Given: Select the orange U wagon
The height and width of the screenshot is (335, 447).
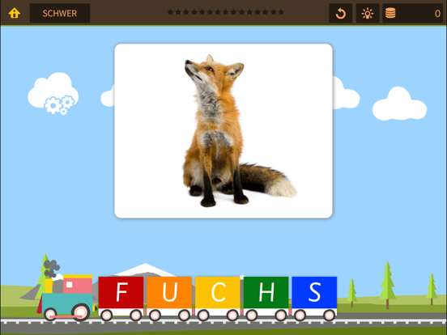Looking at the screenshot, I should 169,292.
